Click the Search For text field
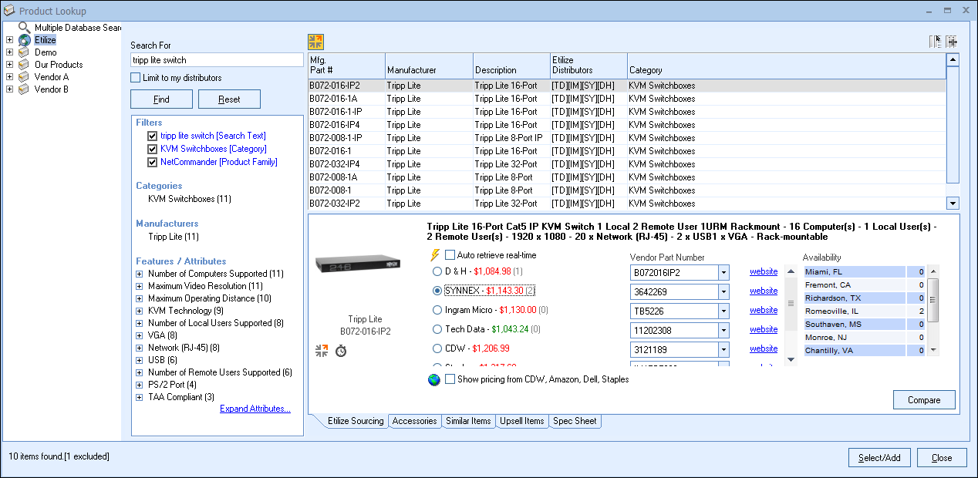 coord(217,60)
